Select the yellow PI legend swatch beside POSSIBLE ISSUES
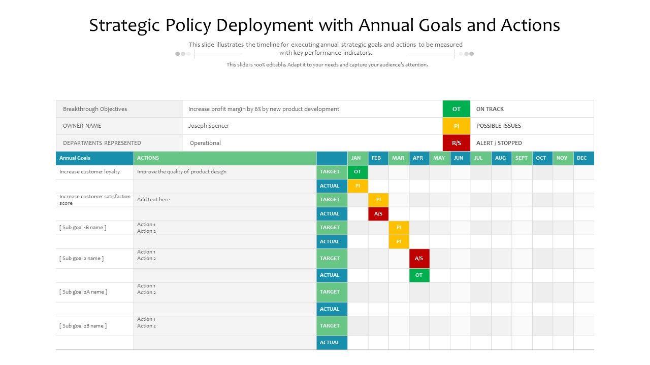This screenshot has width=650, height=365. click(457, 126)
